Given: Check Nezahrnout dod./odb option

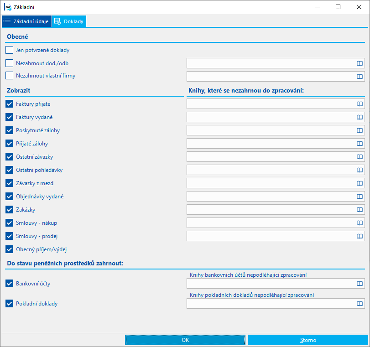Looking at the screenshot, I should (x=10, y=63).
